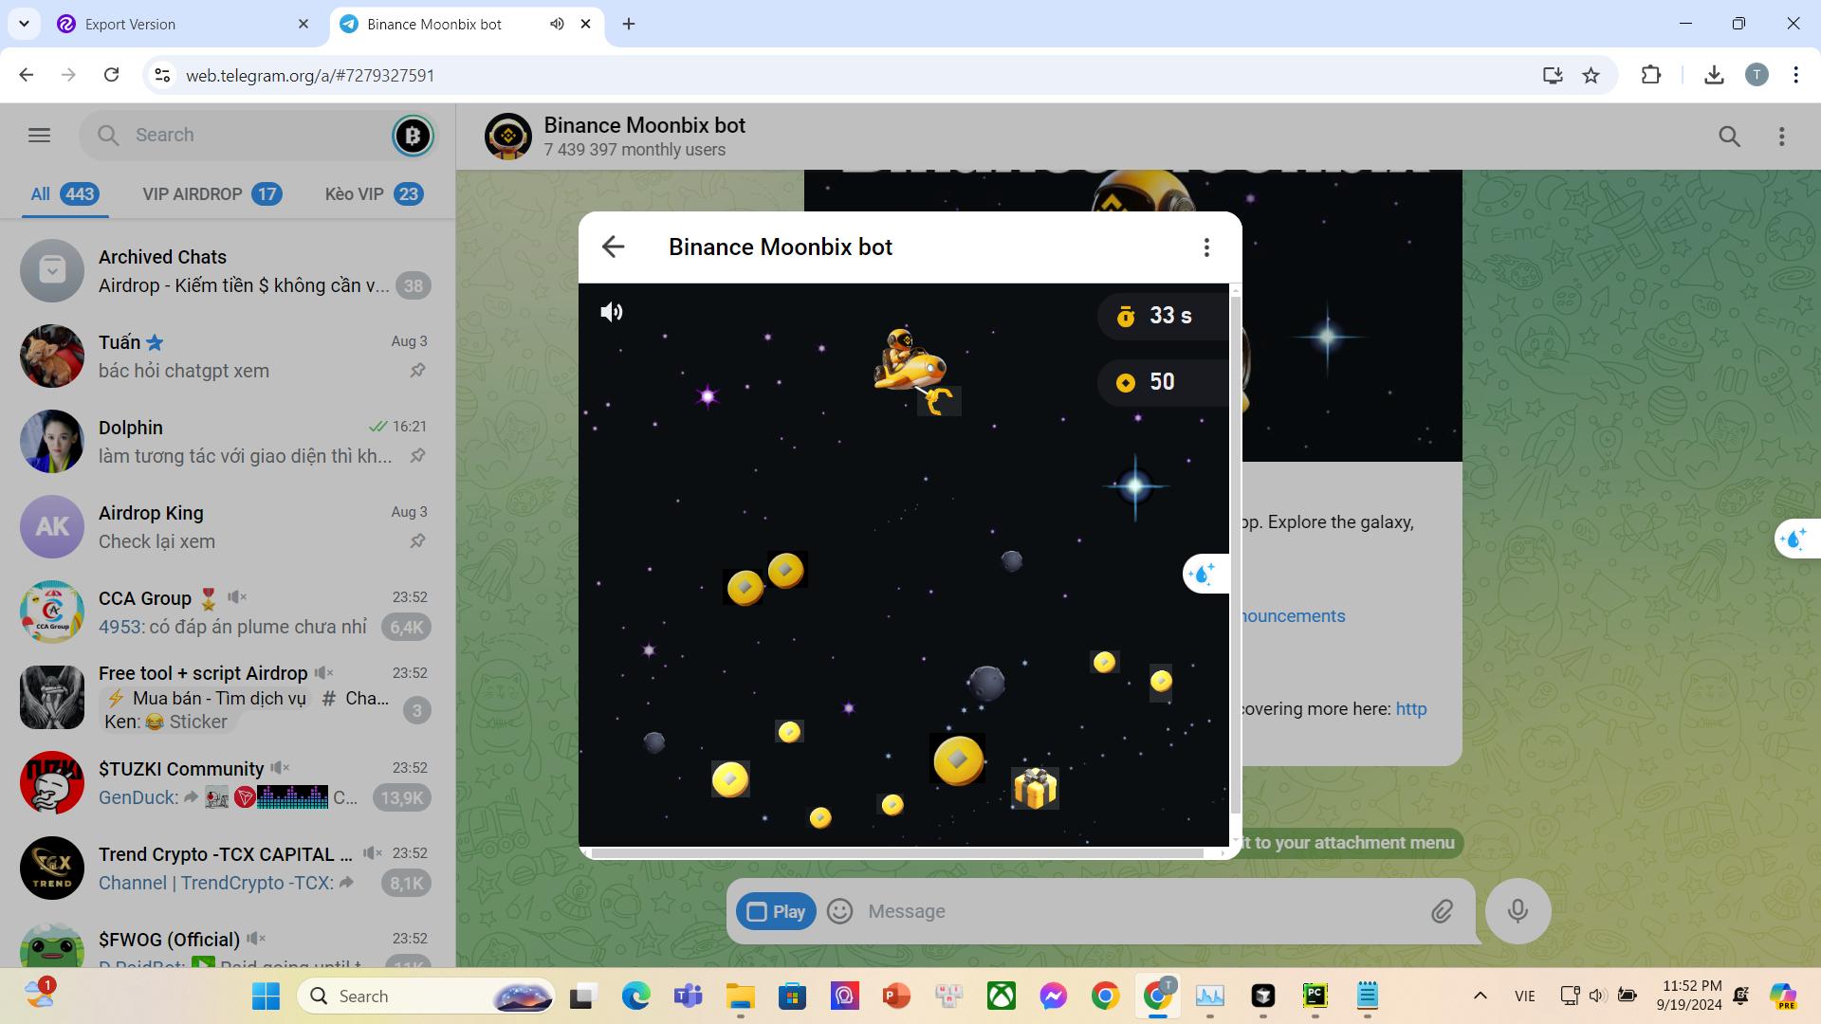Open a new browser tab
The height and width of the screenshot is (1024, 1821).
click(x=629, y=25)
